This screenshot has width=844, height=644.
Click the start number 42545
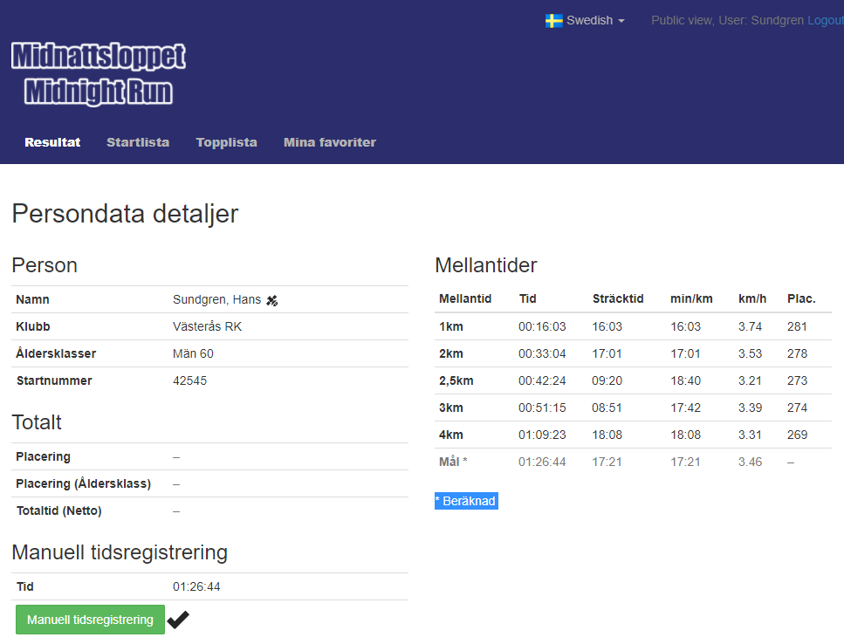coord(189,381)
